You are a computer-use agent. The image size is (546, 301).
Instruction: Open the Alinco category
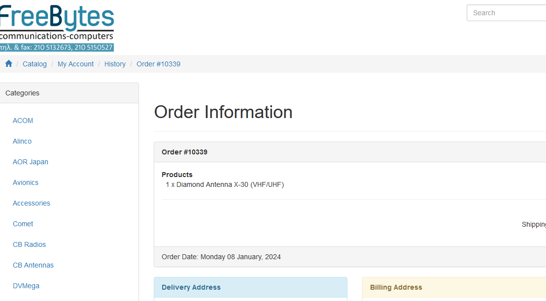coord(22,141)
